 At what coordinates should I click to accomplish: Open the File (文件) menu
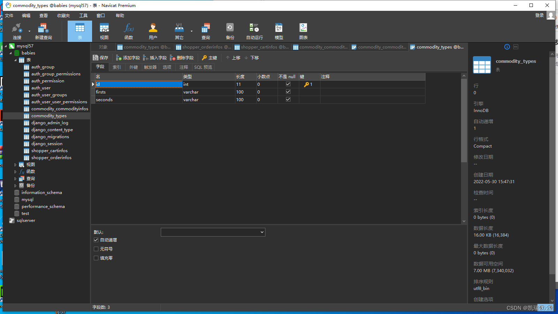(x=9, y=16)
